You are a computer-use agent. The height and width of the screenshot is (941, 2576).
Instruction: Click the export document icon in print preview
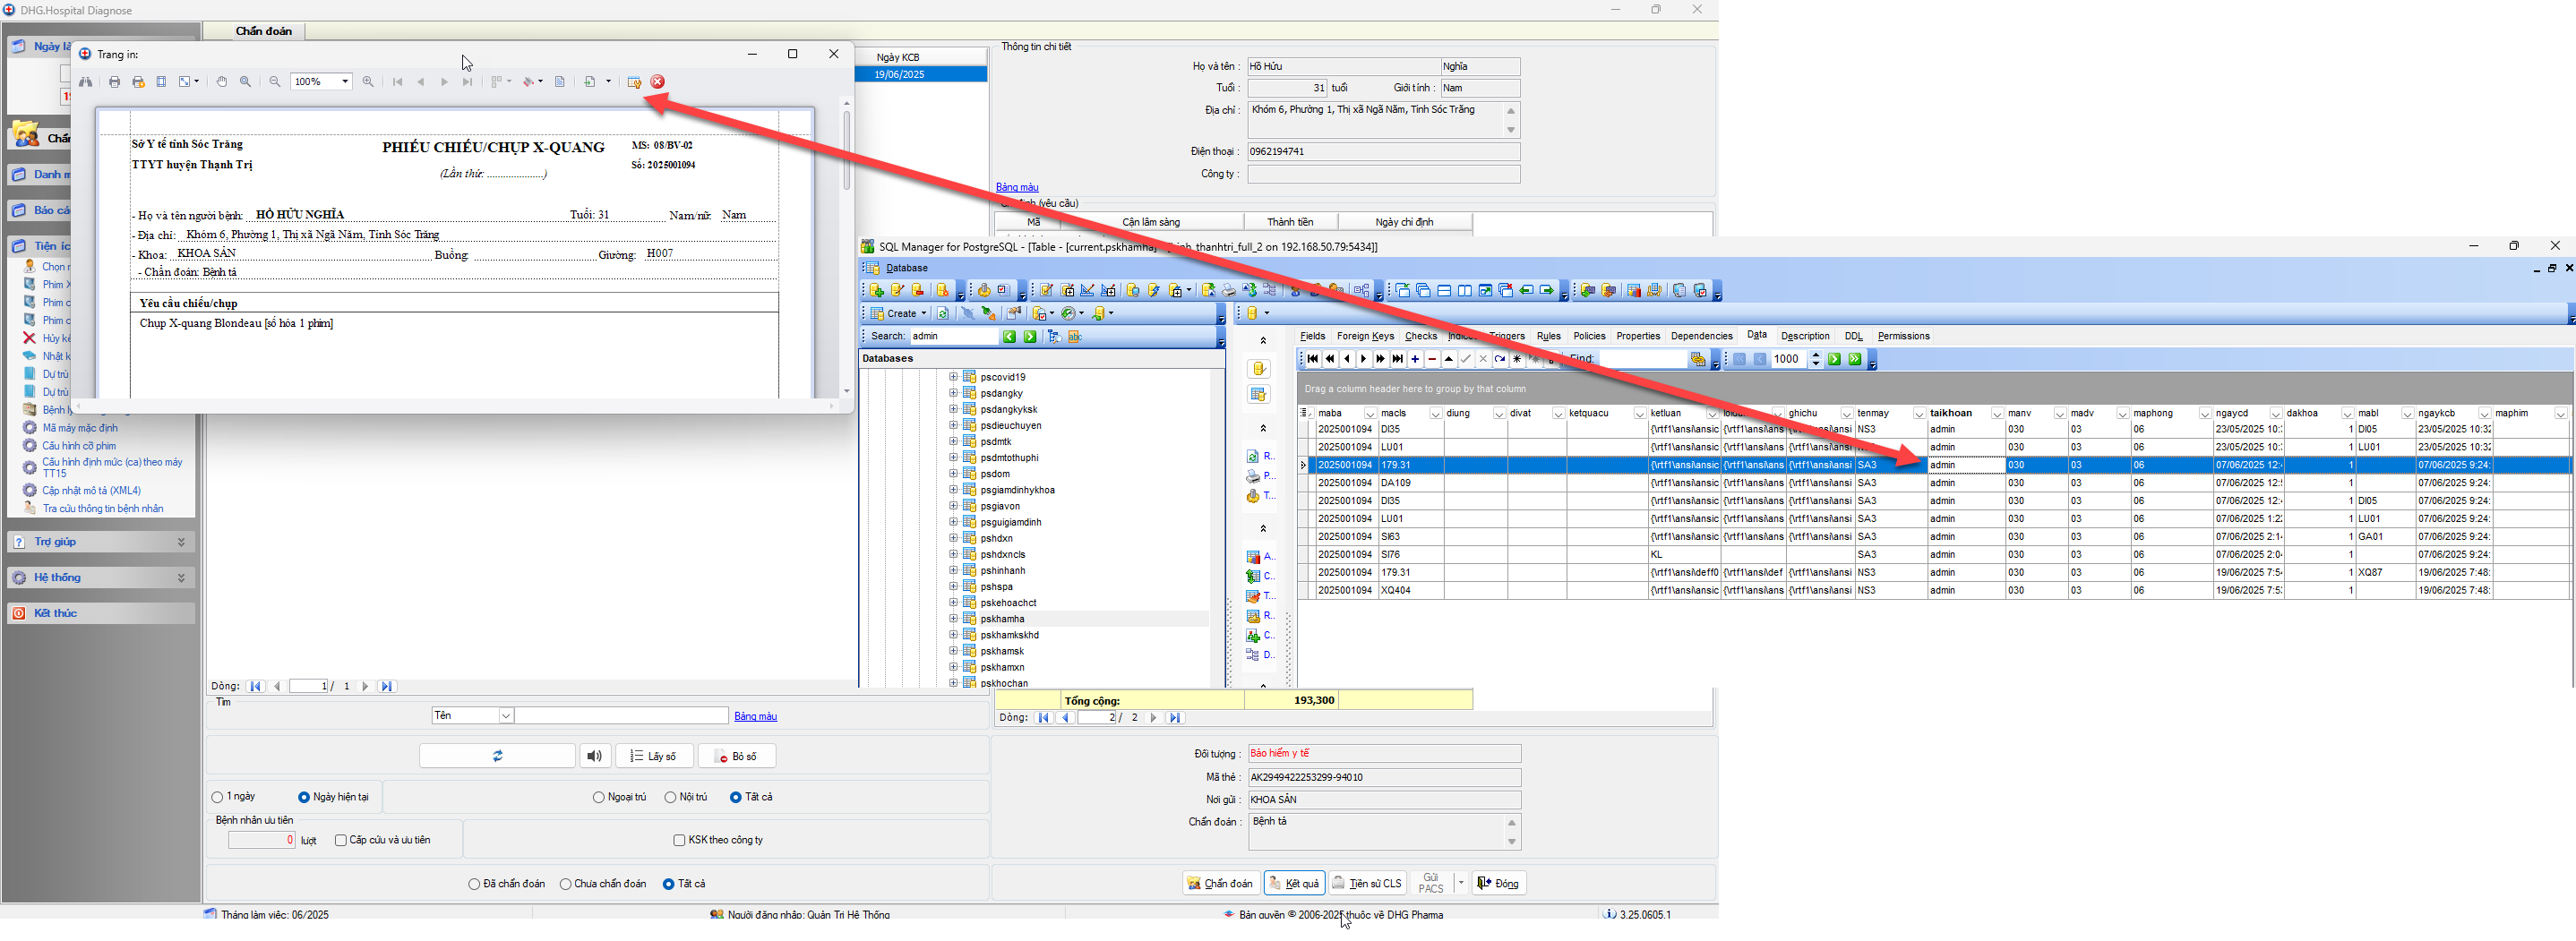(x=590, y=82)
